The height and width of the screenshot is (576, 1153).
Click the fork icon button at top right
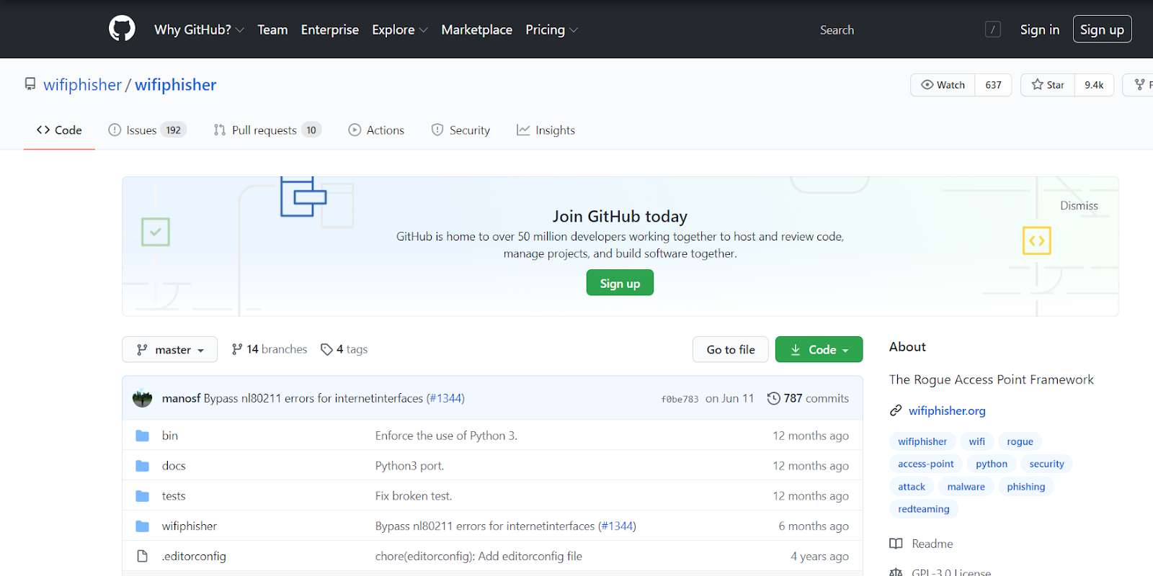[x=1139, y=85]
